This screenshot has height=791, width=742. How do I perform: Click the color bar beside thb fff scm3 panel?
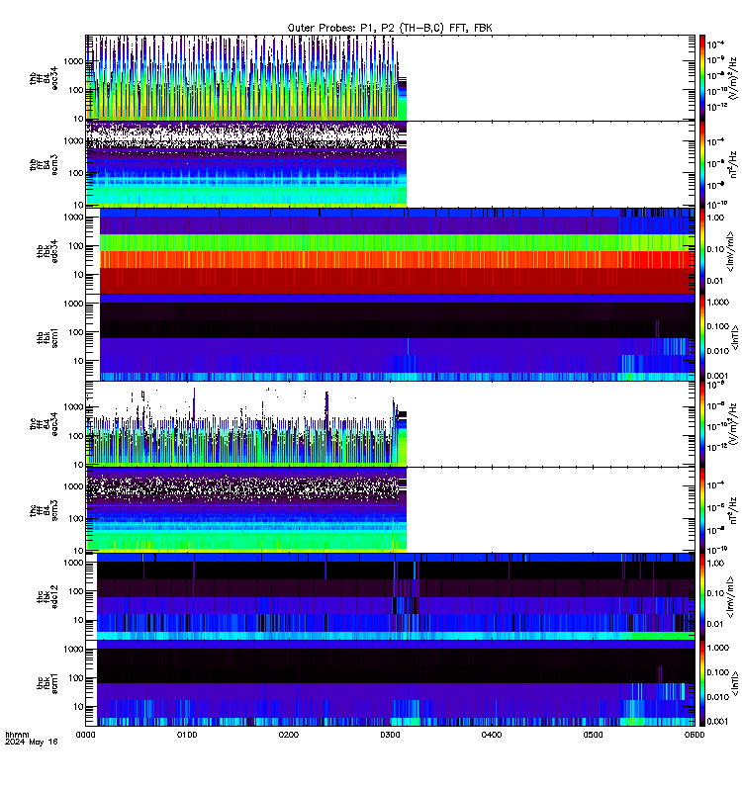click(702, 164)
